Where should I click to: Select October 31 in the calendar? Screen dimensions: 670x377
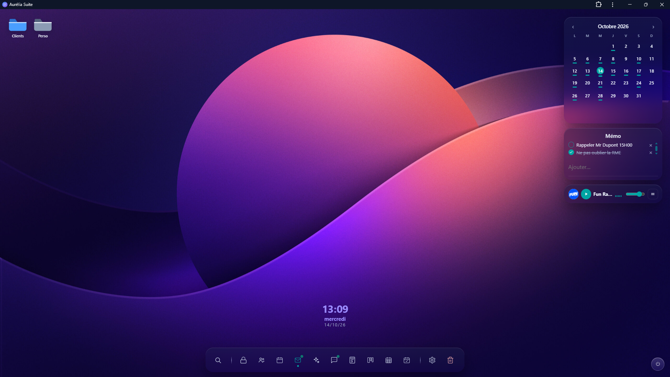(639, 96)
